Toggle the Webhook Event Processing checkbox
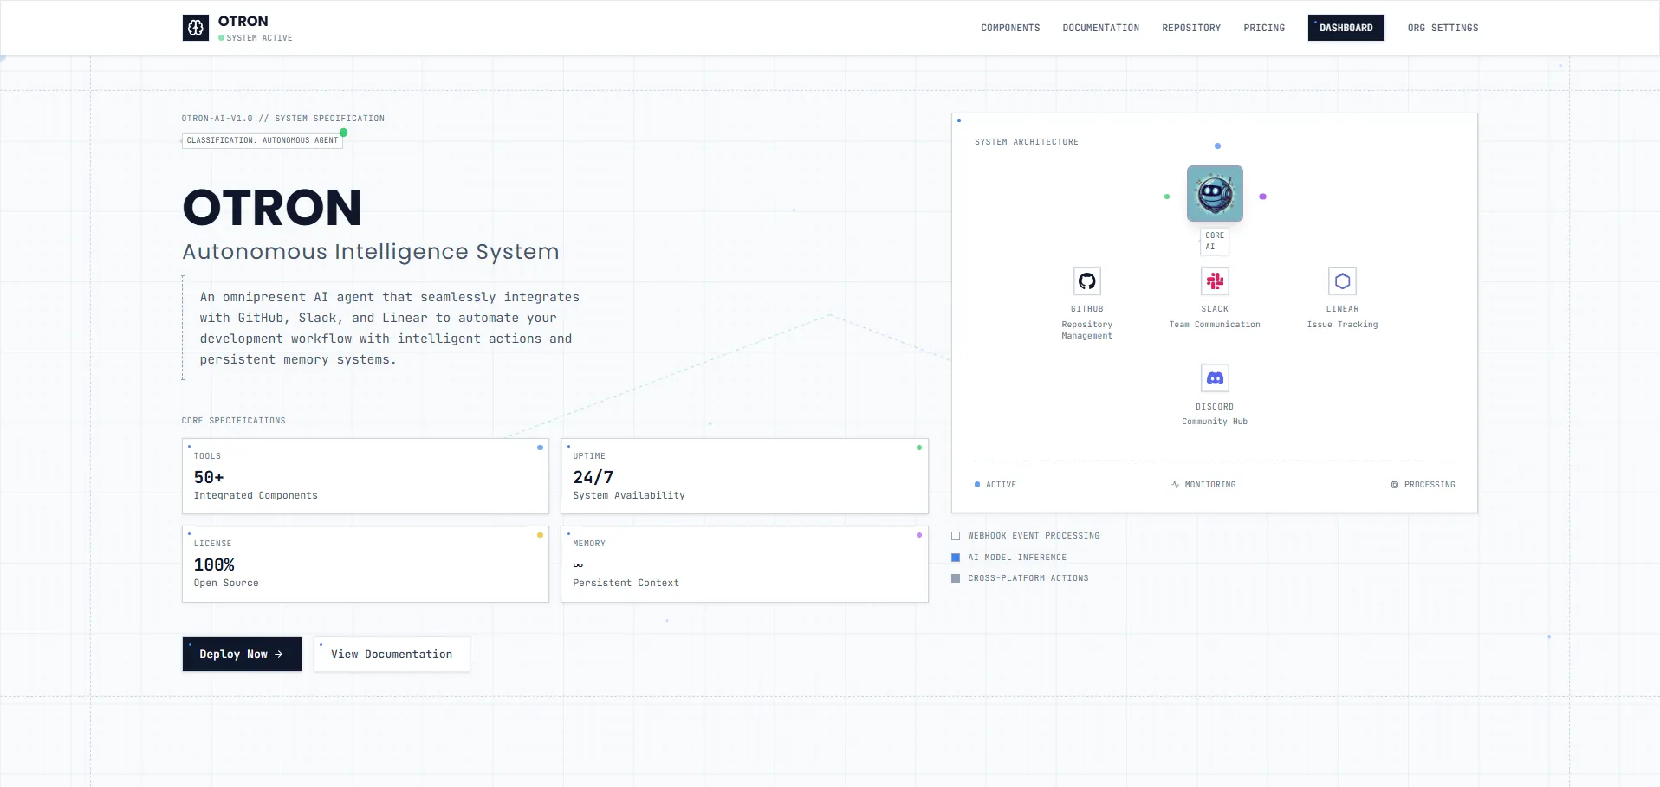1660x787 pixels. (x=956, y=536)
